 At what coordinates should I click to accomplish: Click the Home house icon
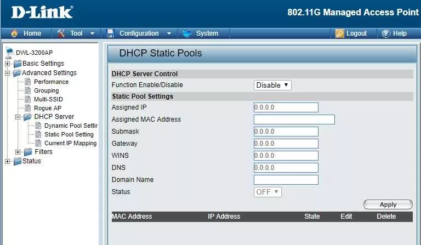[x=14, y=33]
